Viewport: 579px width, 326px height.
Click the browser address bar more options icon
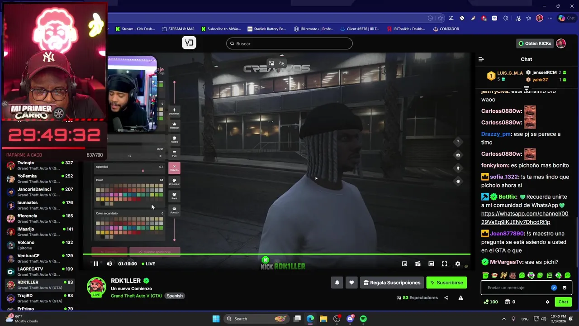click(x=430, y=18)
